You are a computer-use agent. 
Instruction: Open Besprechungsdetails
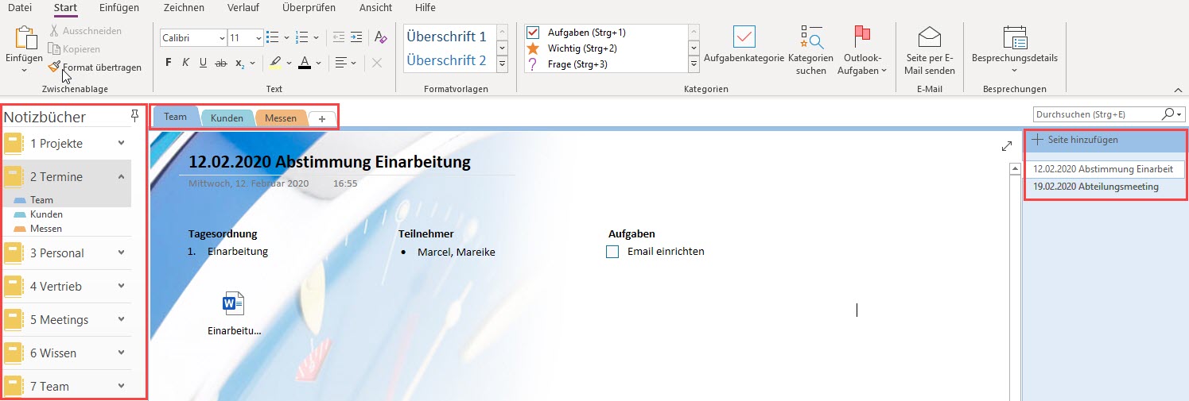(x=1014, y=51)
